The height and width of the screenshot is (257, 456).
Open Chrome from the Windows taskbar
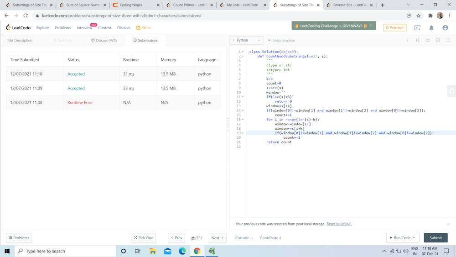point(197,251)
